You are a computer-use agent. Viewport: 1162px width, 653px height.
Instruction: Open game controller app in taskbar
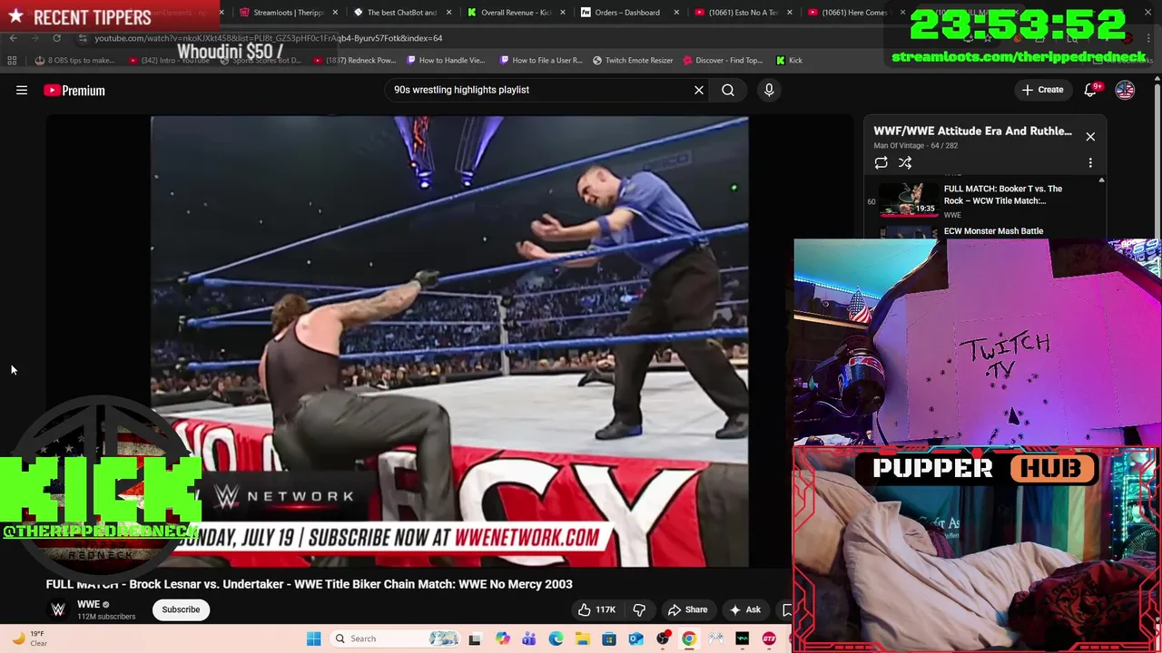coord(715,638)
